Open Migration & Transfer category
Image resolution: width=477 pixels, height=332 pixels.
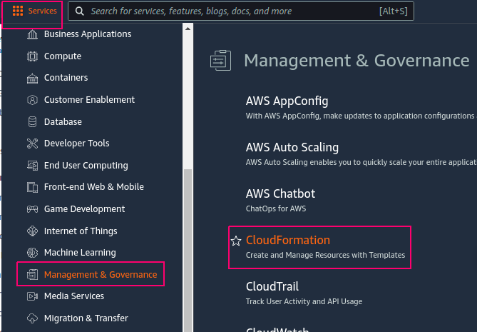point(86,318)
